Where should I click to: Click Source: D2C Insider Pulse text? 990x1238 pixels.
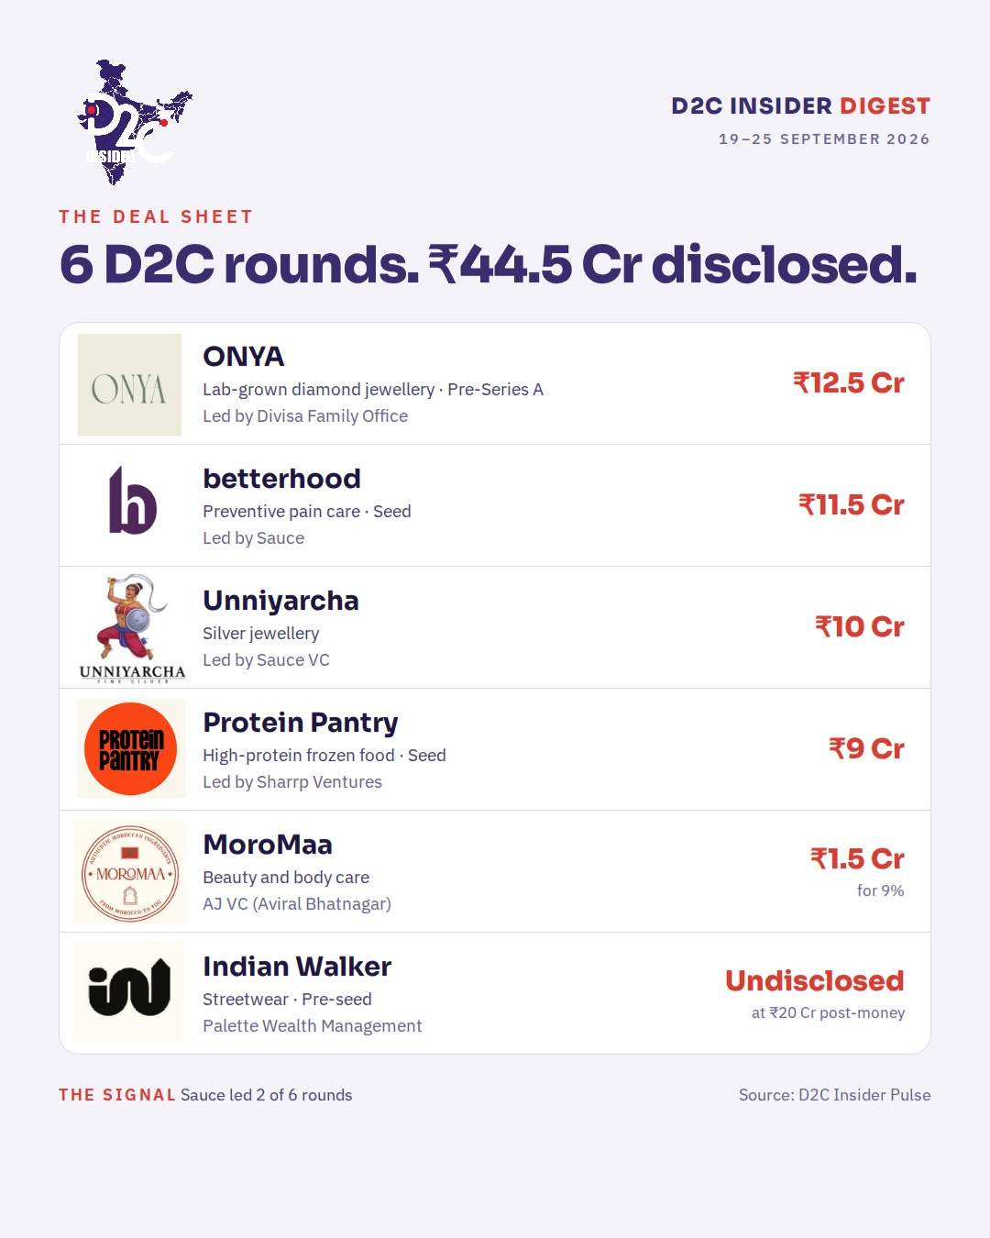[835, 1095]
